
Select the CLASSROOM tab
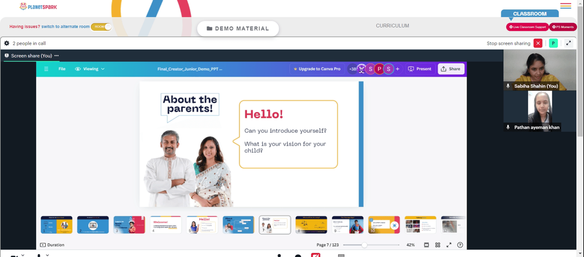[x=530, y=14]
